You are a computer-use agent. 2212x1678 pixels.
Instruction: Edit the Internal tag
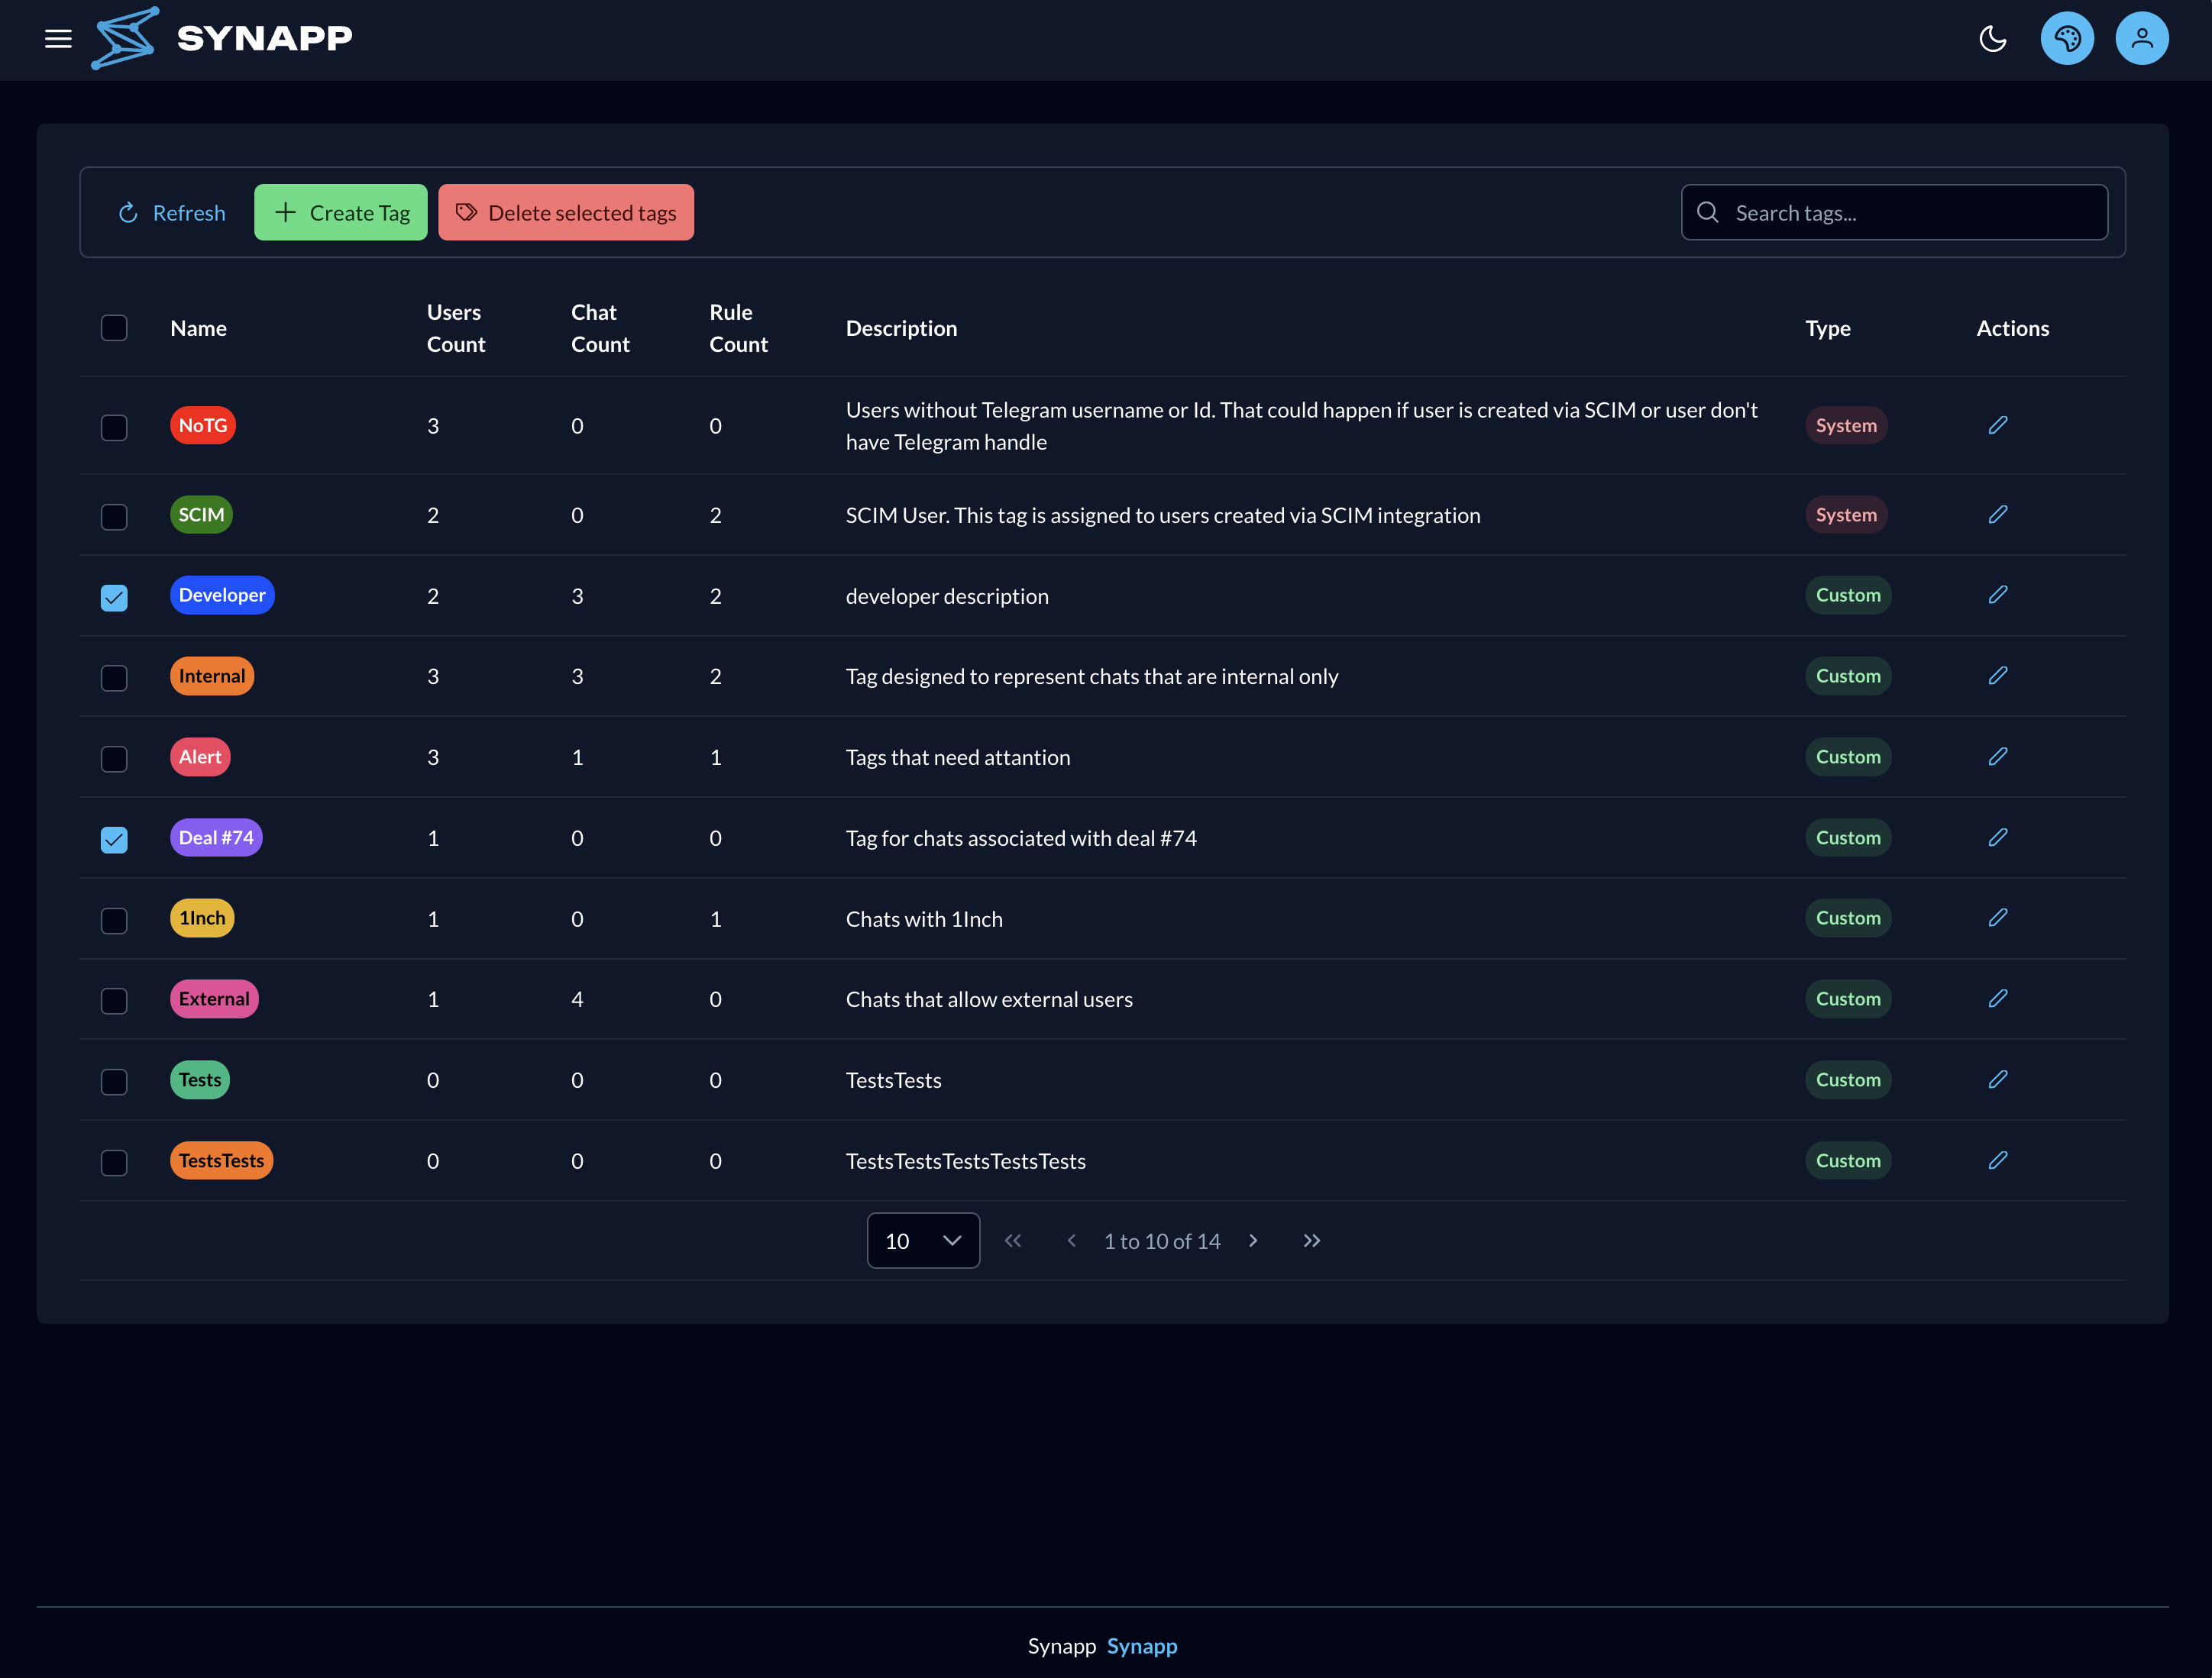1997,676
